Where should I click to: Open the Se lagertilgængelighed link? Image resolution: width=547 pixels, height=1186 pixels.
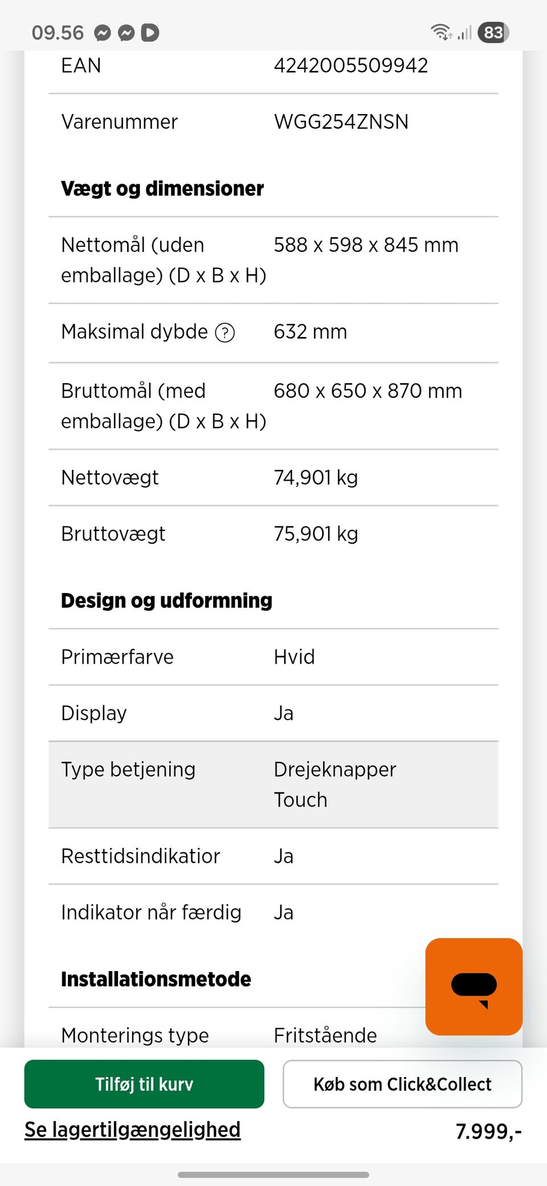tap(133, 1130)
